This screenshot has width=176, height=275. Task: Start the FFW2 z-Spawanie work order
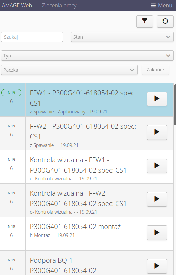[157, 132]
